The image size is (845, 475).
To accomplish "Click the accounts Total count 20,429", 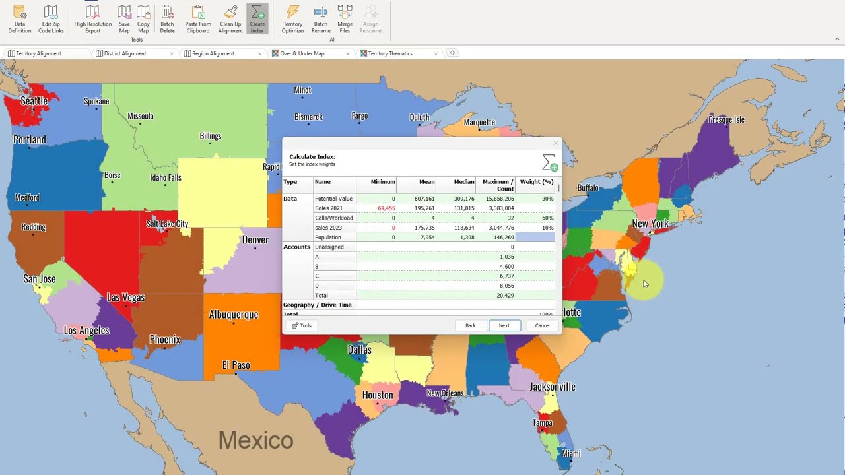I will click(x=505, y=296).
